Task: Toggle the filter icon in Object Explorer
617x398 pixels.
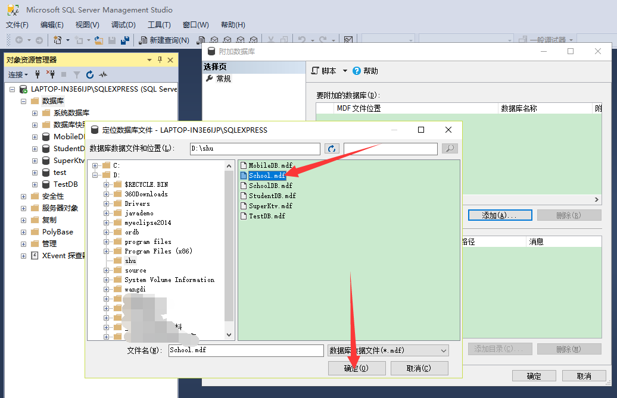Action: point(77,74)
